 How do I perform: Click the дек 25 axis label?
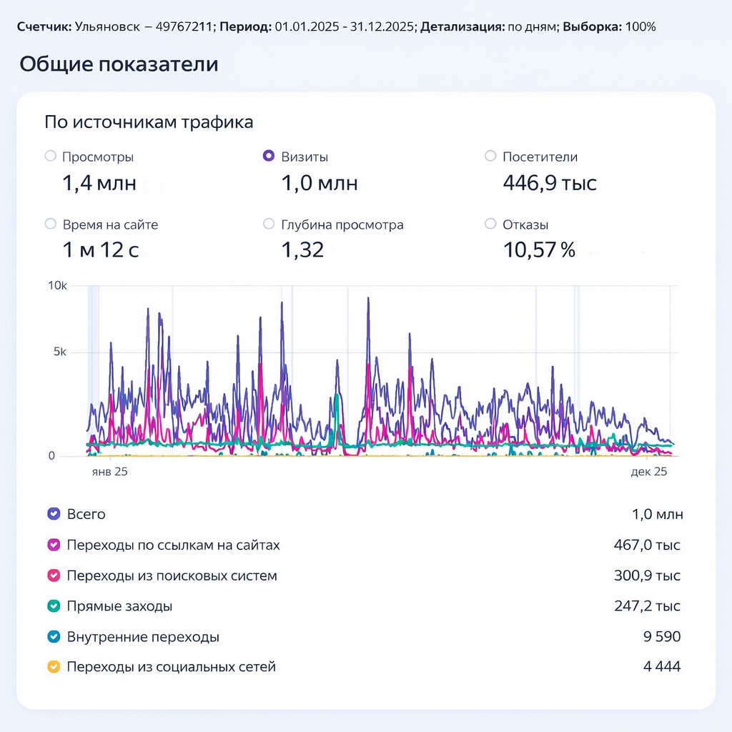coord(649,473)
